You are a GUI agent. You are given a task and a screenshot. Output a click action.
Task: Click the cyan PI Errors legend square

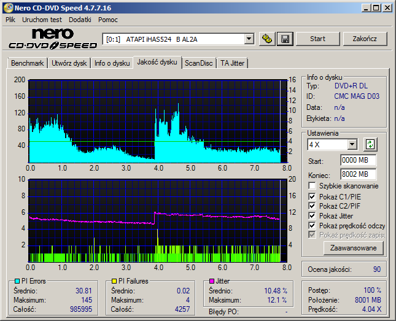(17, 281)
